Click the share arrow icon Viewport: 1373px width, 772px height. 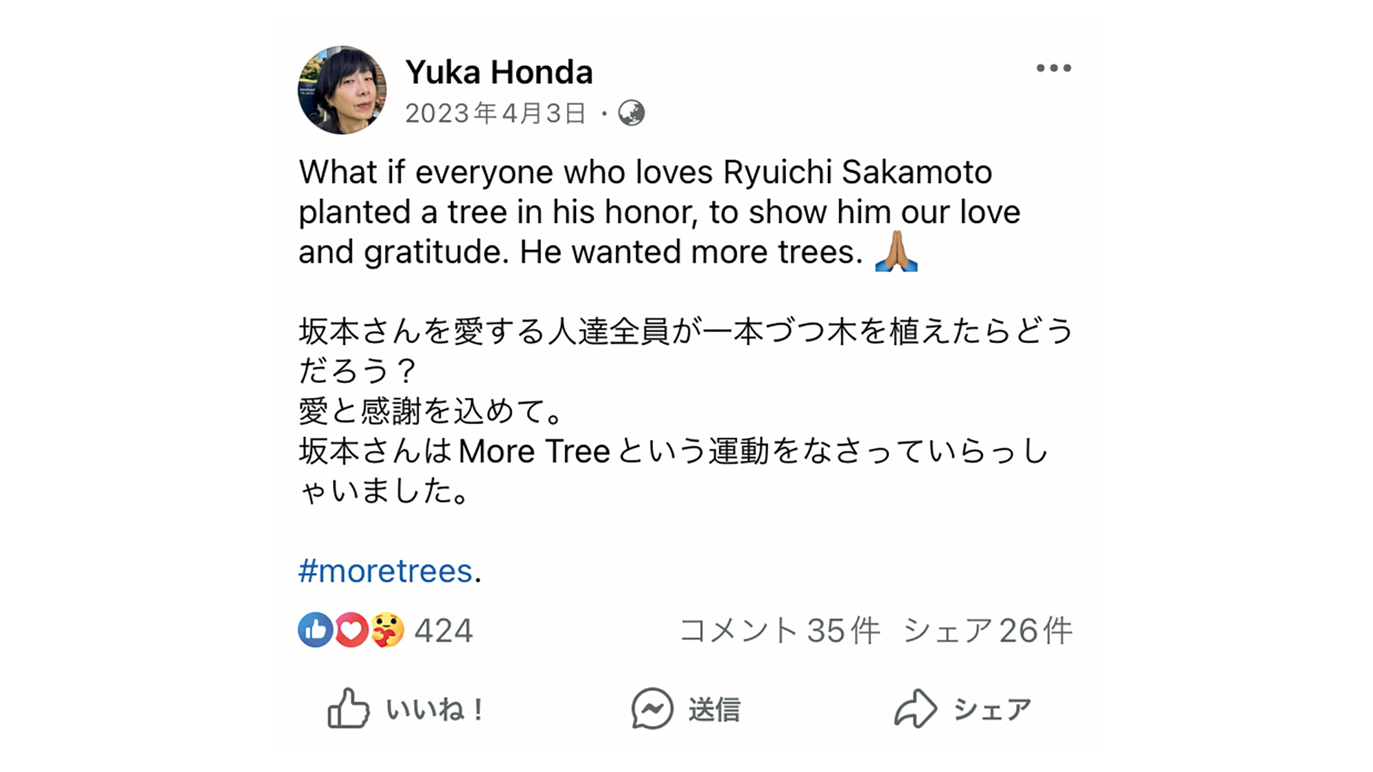(915, 708)
